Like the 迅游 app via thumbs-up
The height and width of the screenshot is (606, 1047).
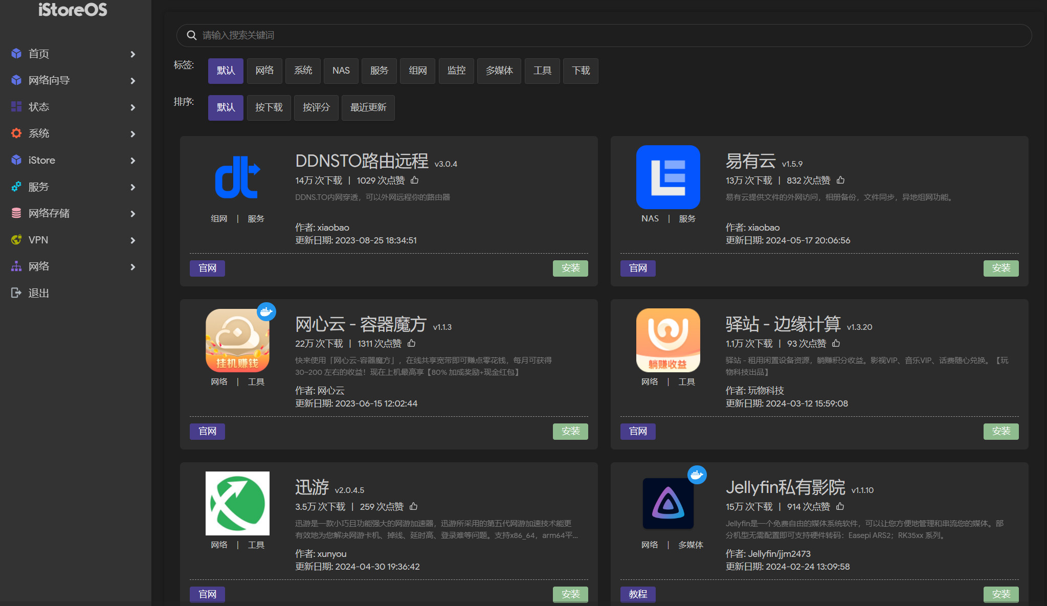point(414,506)
